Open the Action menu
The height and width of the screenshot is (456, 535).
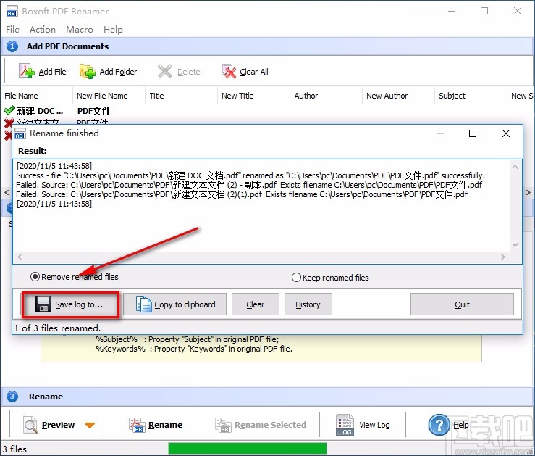point(43,30)
